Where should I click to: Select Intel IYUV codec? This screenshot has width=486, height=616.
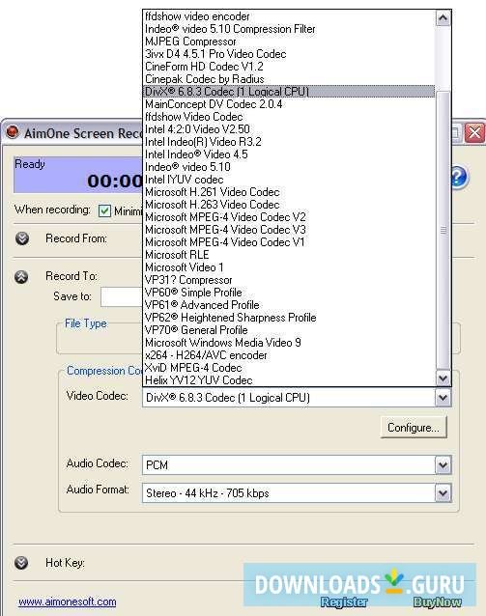(x=289, y=180)
